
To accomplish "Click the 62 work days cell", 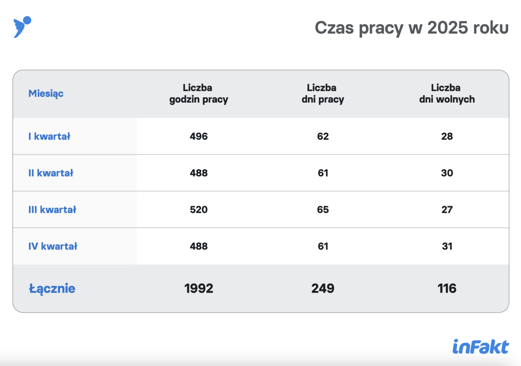I will click(323, 137).
